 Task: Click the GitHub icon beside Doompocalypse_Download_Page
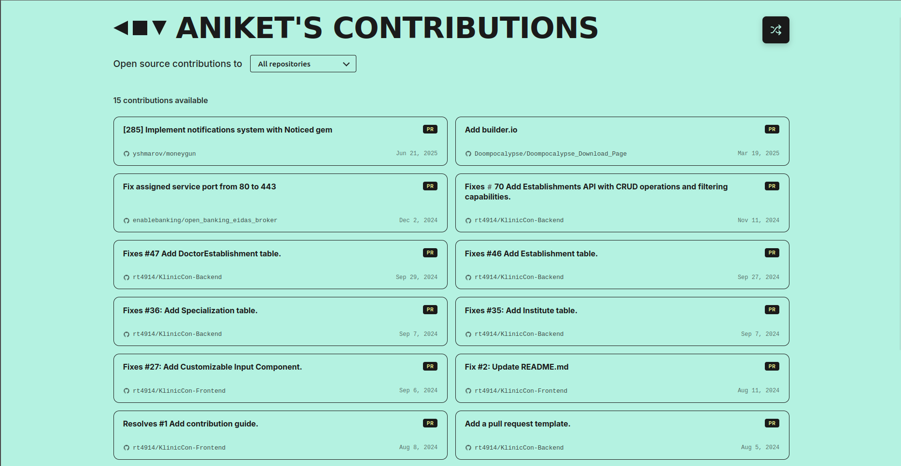coord(468,153)
